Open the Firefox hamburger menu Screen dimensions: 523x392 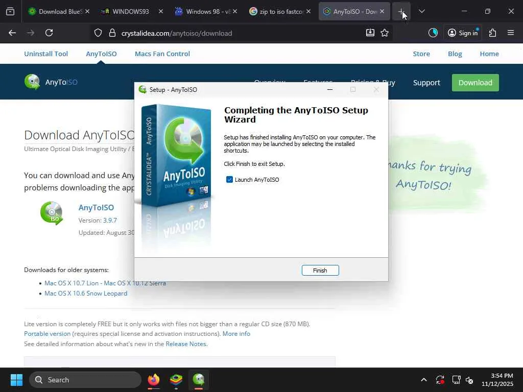(x=511, y=33)
